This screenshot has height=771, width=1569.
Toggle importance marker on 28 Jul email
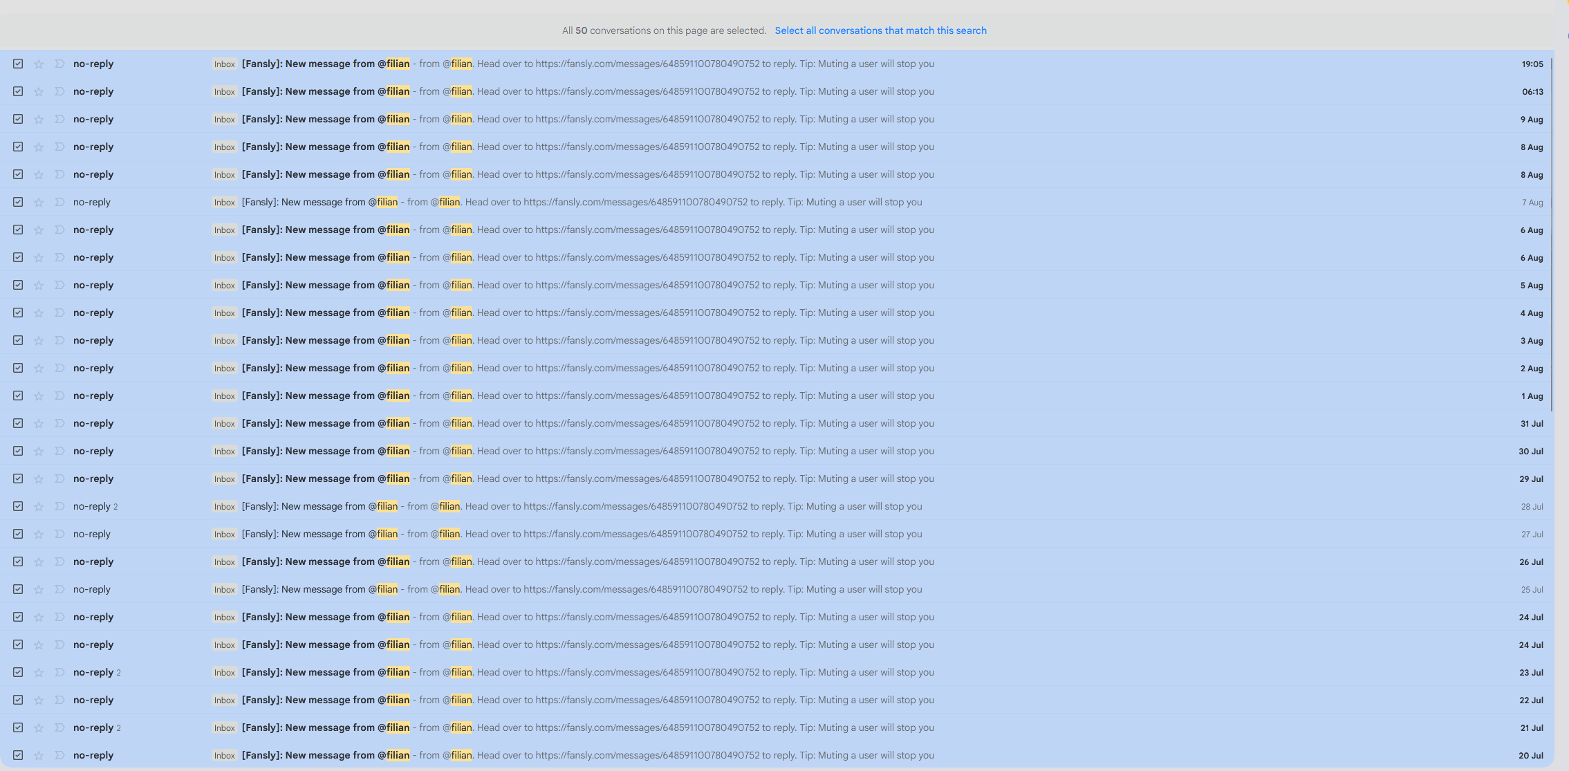point(59,506)
